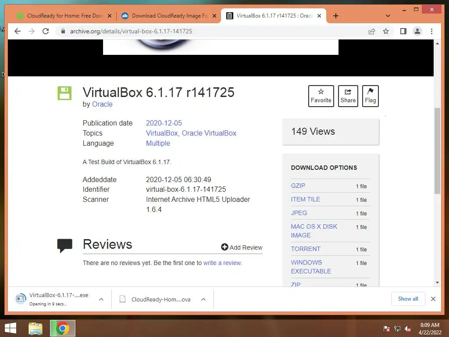The width and height of the screenshot is (449, 337).
Task: Close the Download CloudReady Image tab
Action: pyautogui.click(x=214, y=16)
